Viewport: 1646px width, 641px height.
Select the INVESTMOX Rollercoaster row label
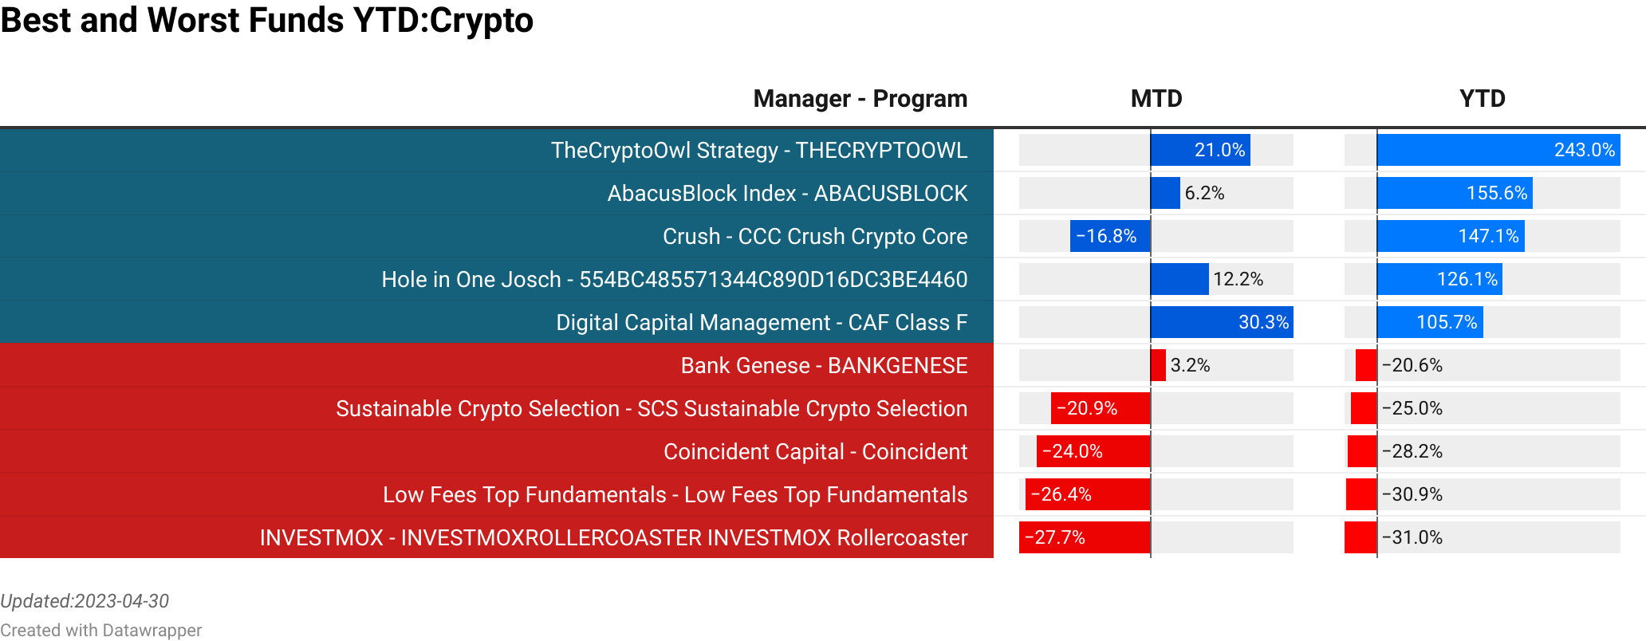click(x=614, y=538)
